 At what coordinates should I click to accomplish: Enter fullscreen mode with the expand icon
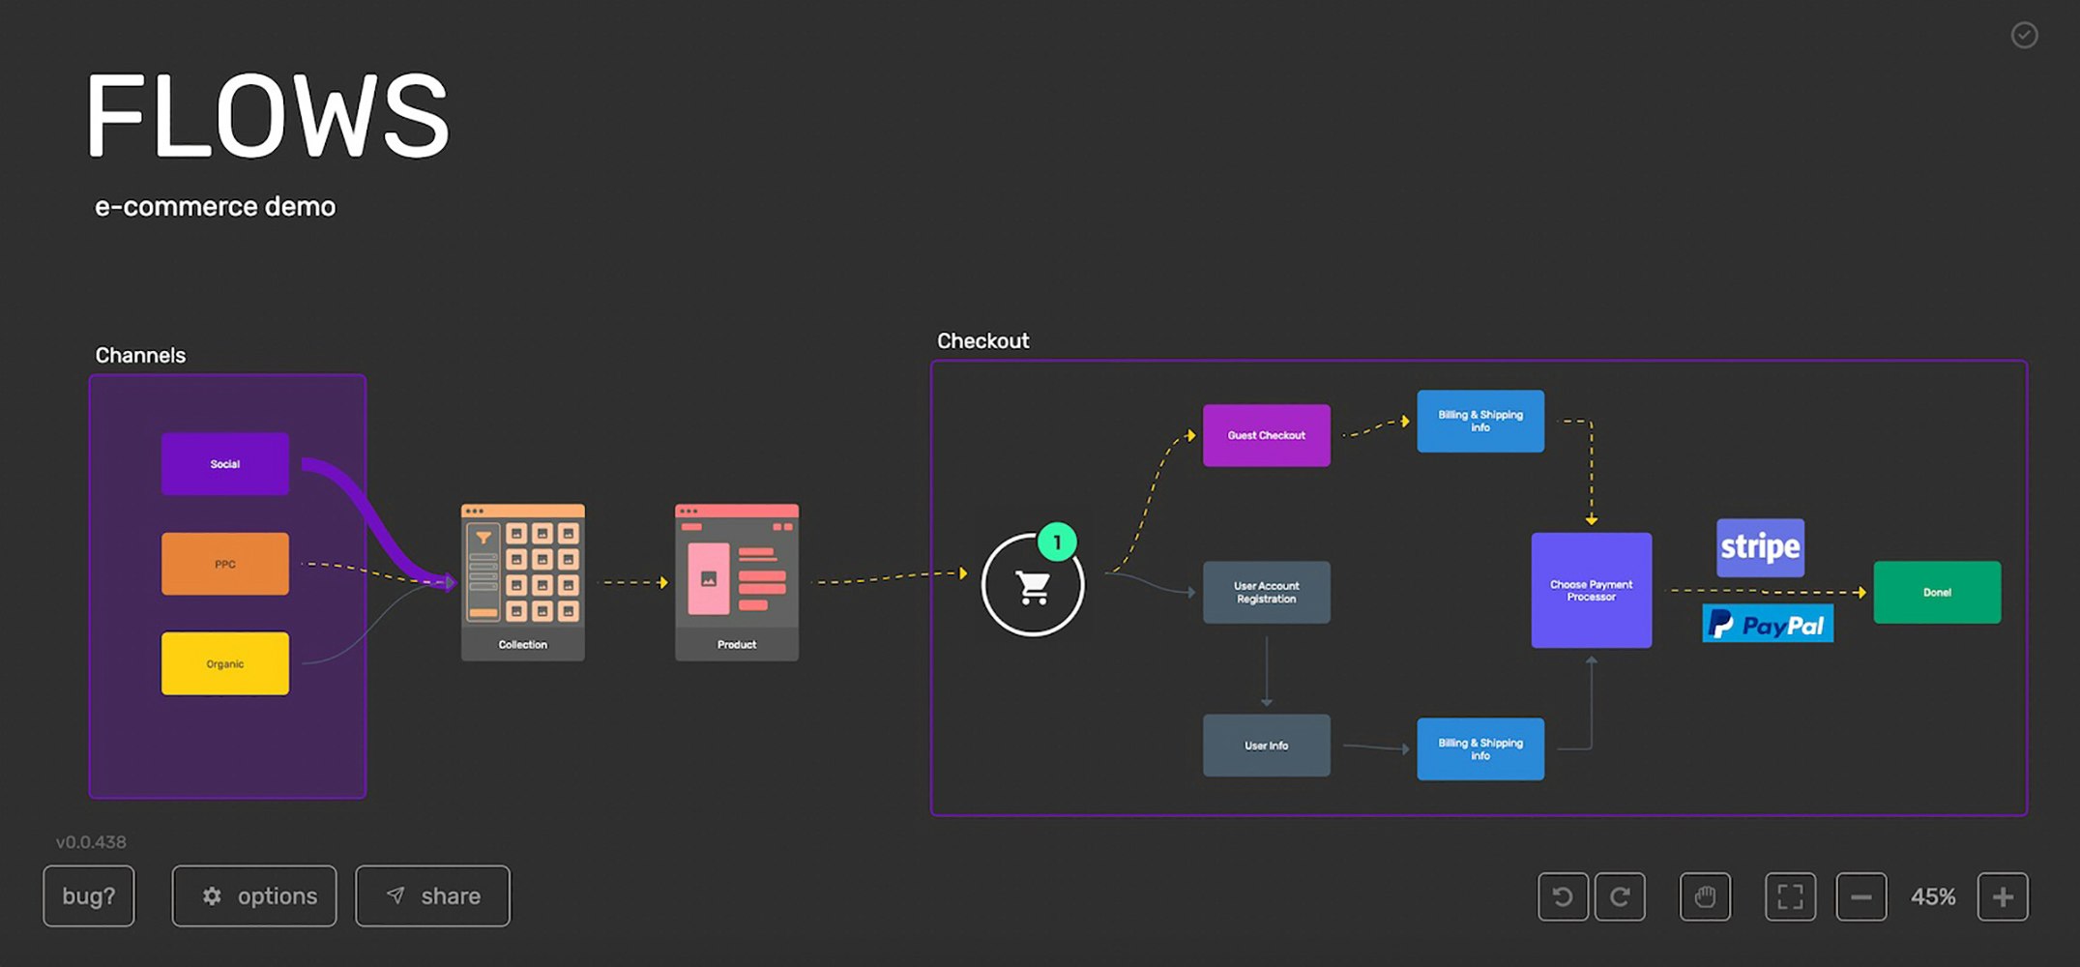[1791, 896]
